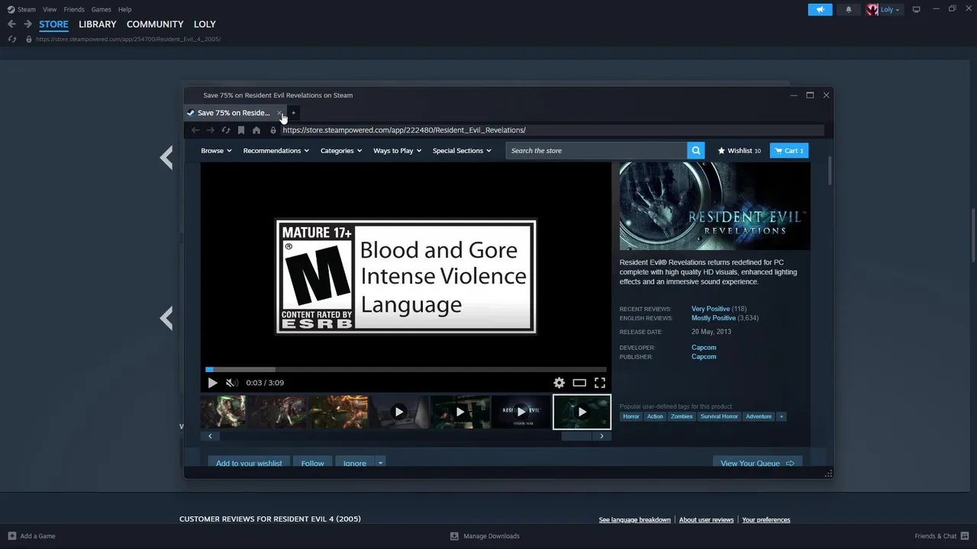Click the Add a Game plus icon
The height and width of the screenshot is (549, 977).
click(x=12, y=536)
